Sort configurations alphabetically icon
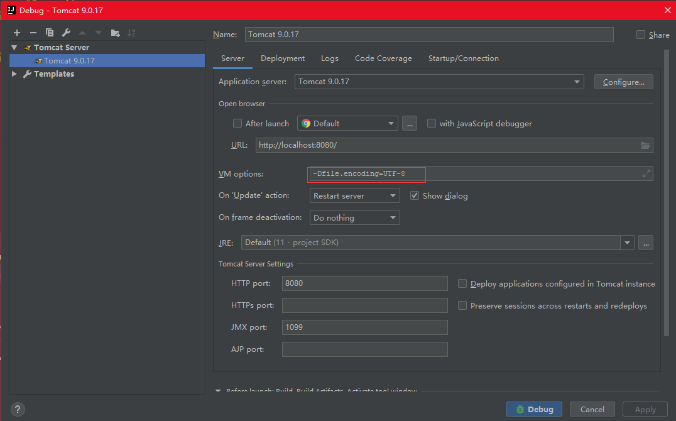 coord(131,33)
